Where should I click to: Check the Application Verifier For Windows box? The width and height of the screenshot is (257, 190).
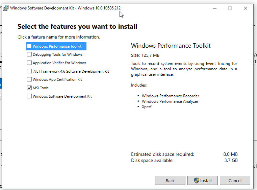click(29, 63)
